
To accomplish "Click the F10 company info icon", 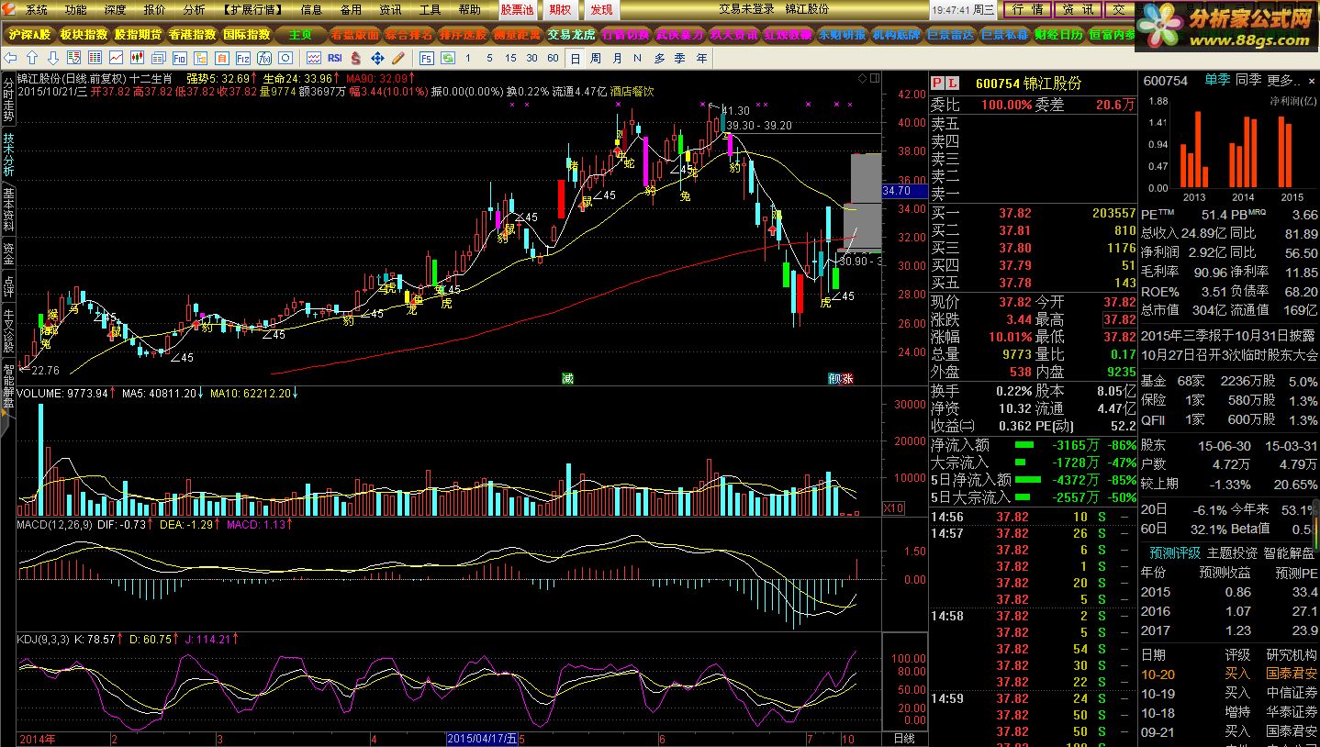I will point(180,58).
